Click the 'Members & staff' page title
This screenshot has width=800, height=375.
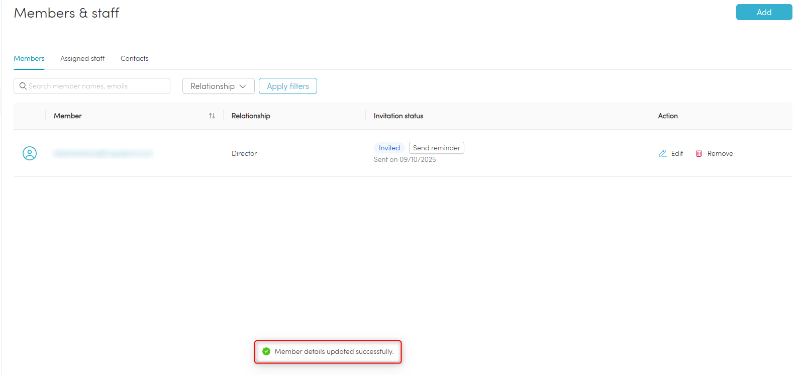(x=67, y=13)
